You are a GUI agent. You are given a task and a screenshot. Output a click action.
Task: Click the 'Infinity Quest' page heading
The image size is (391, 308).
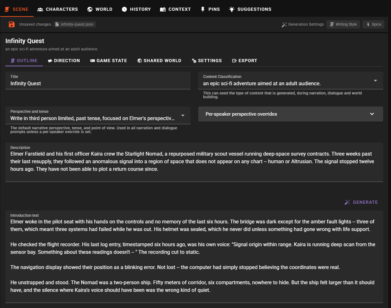[x=25, y=41]
